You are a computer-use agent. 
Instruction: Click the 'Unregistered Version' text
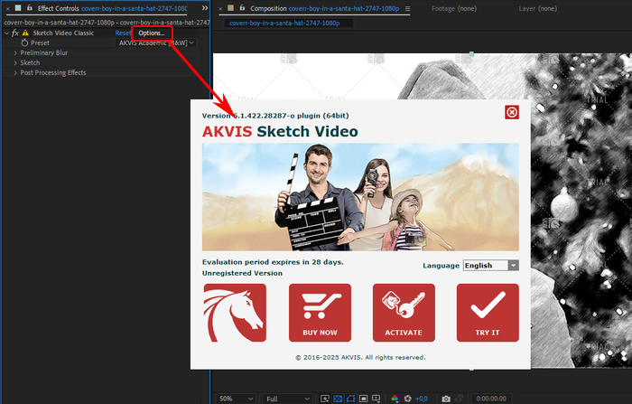point(242,273)
